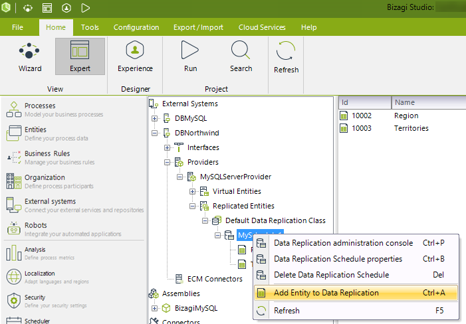Collapse the selected MySchedule tree node

[x=218, y=235]
